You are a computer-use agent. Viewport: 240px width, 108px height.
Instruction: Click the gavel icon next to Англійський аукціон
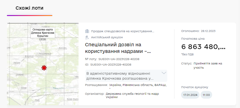(x=87, y=37)
